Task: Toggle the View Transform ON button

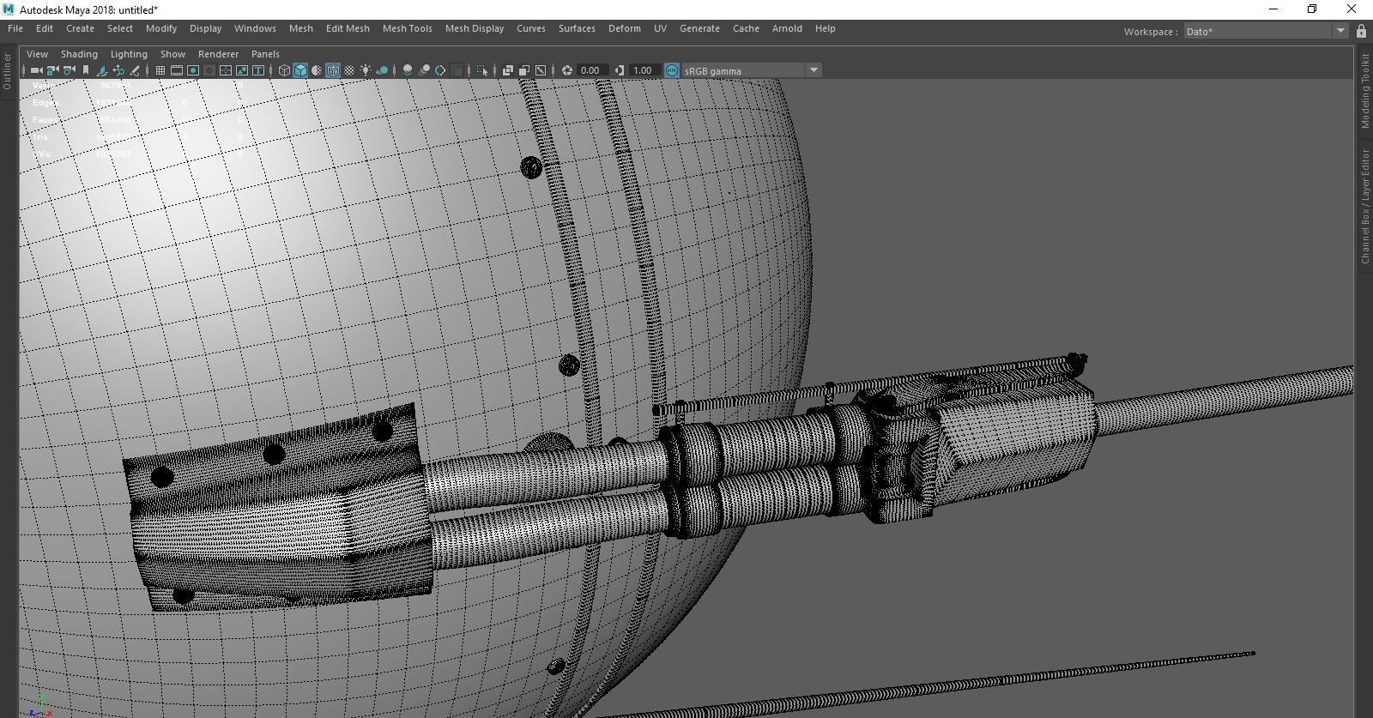Action: (x=672, y=70)
